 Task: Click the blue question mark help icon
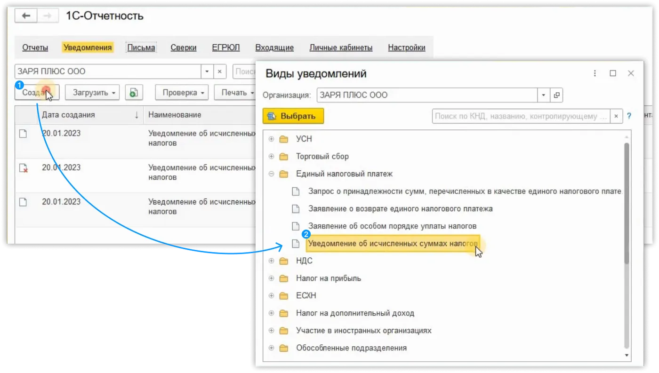pyautogui.click(x=629, y=116)
